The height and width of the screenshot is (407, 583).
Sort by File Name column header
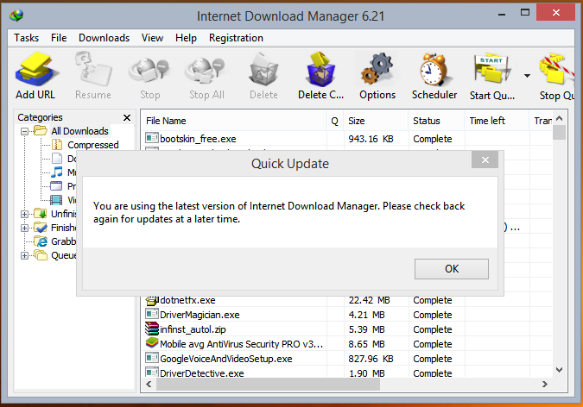pyautogui.click(x=233, y=121)
